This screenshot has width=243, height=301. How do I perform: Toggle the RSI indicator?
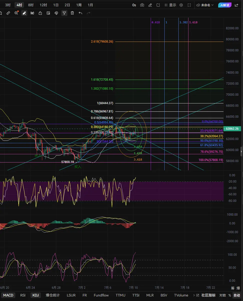pos(23,295)
